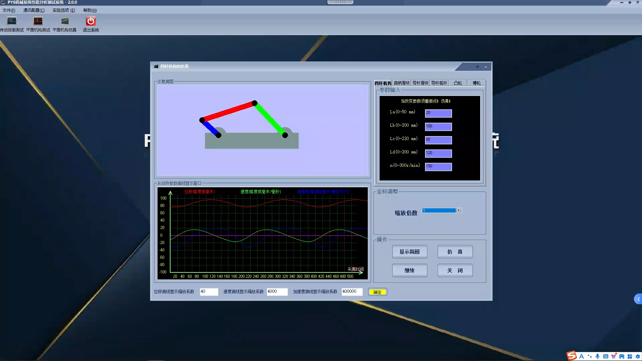Image resolution: width=642 pixels, height=361 pixels.
Task: Click the 继续 button
Action: click(x=410, y=270)
